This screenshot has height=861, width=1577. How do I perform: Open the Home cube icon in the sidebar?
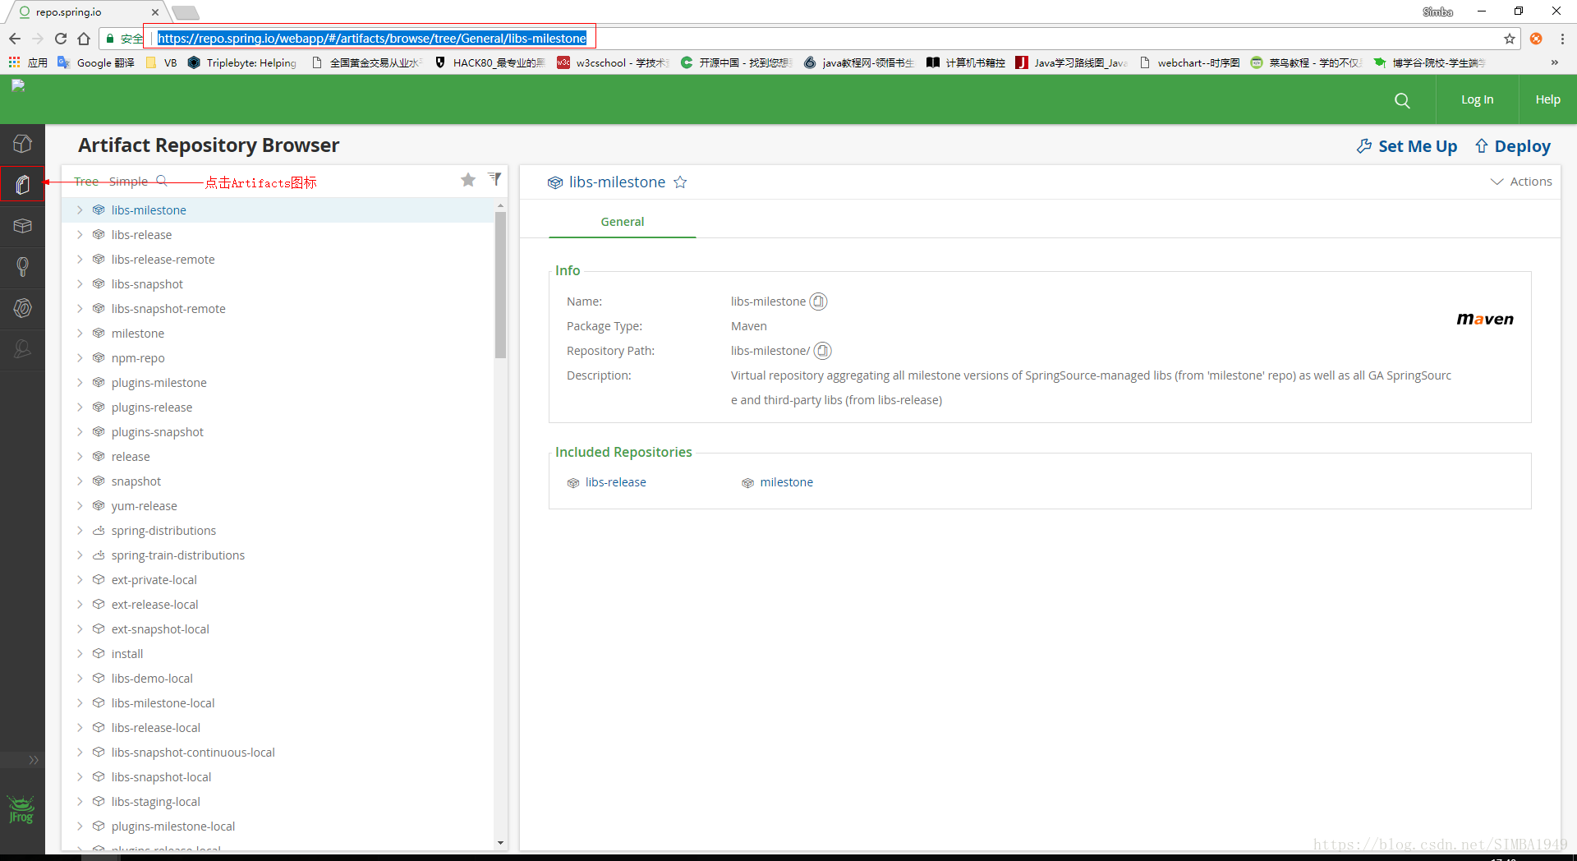pos(22,144)
